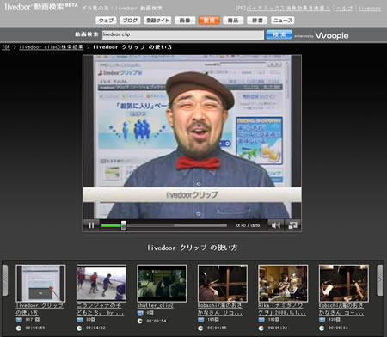
Task: Switch to the ニュース tab
Action: point(283,21)
